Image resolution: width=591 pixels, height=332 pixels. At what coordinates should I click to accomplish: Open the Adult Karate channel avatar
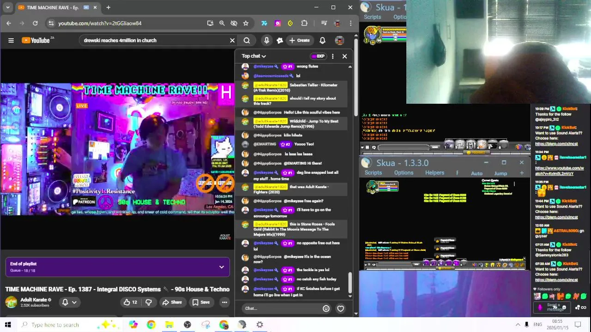click(11, 302)
